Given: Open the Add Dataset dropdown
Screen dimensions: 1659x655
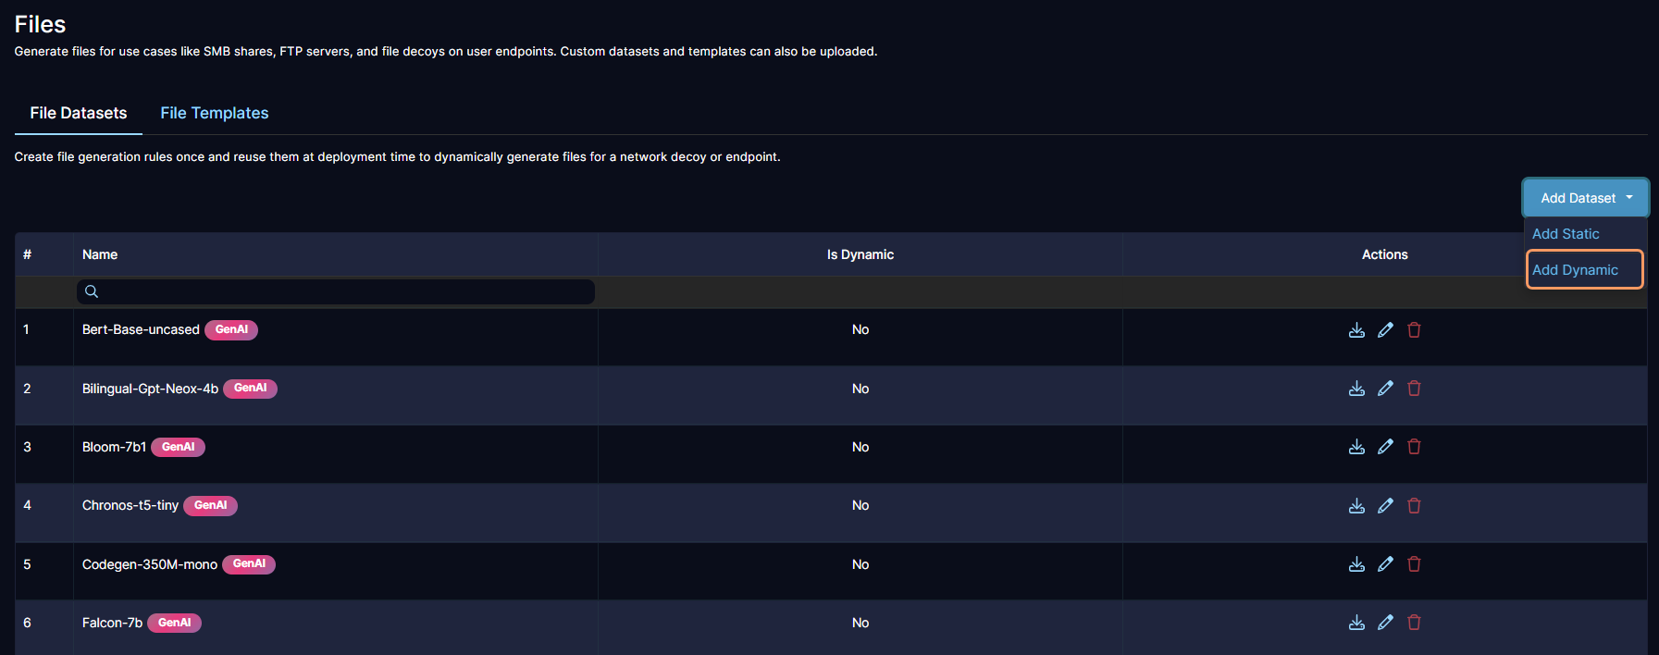Looking at the screenshot, I should point(1584,197).
